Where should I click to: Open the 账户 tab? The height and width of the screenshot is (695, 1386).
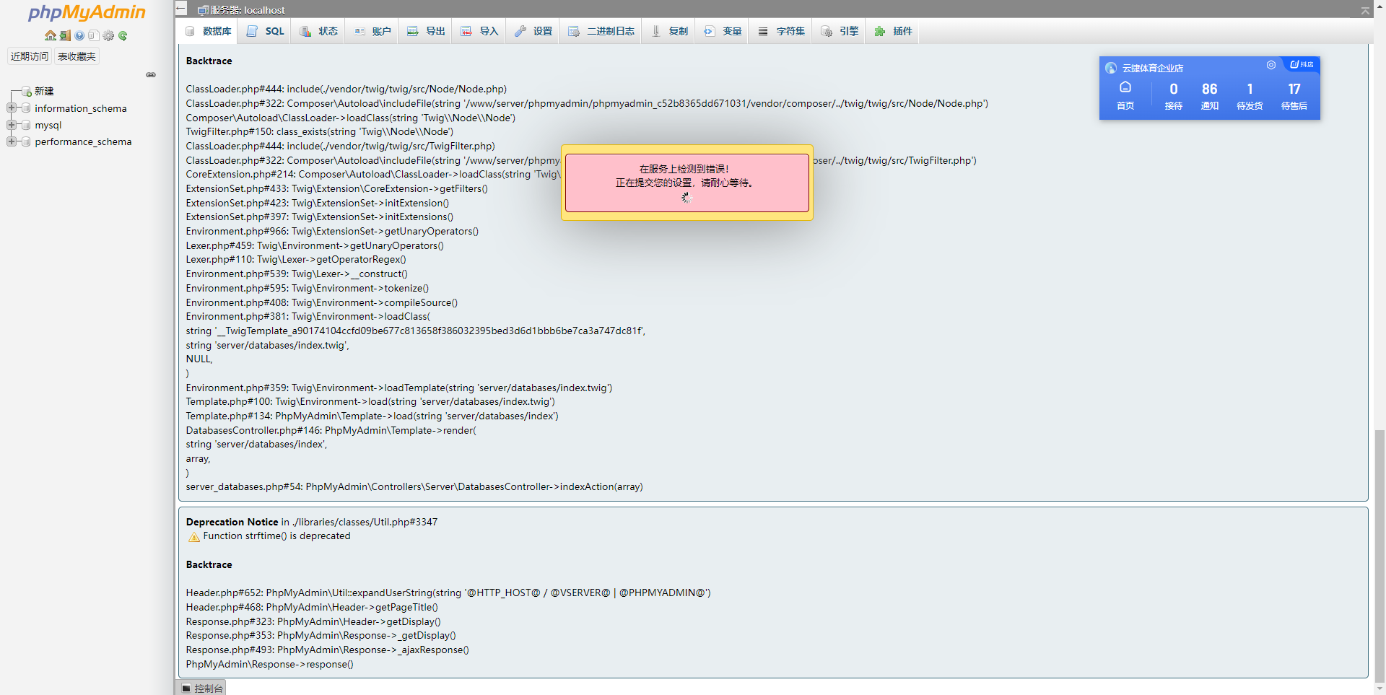click(372, 31)
